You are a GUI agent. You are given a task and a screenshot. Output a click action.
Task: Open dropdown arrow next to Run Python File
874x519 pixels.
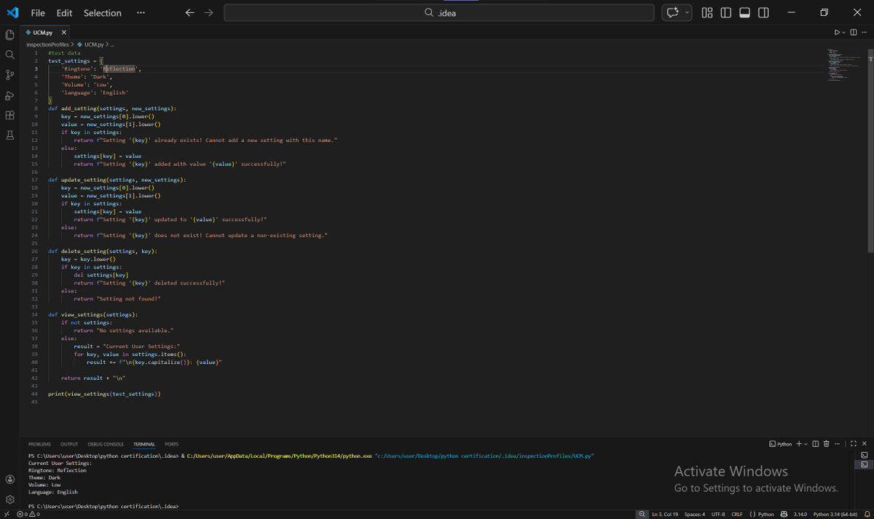point(844,33)
